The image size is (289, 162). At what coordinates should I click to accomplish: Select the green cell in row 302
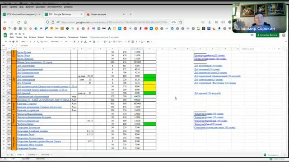click(149, 124)
